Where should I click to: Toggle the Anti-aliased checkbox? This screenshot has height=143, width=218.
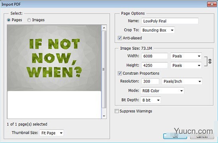click(x=120, y=38)
